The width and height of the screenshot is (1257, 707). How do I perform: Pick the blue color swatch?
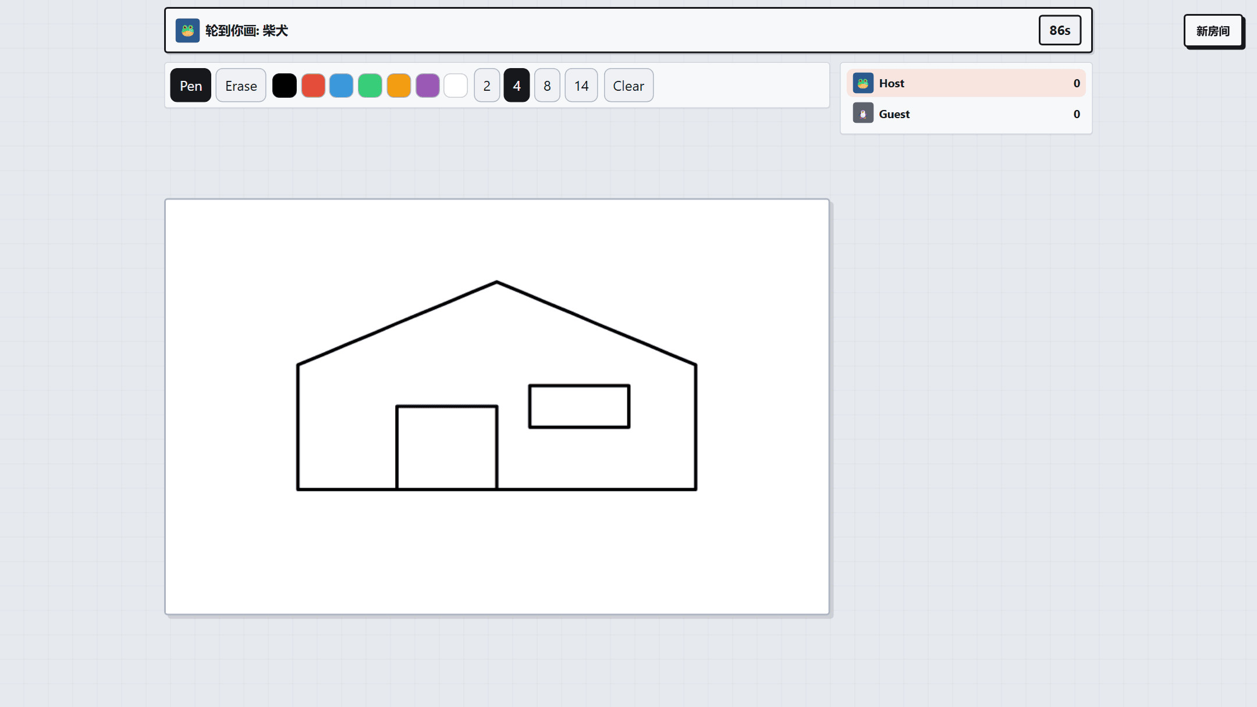tap(342, 86)
